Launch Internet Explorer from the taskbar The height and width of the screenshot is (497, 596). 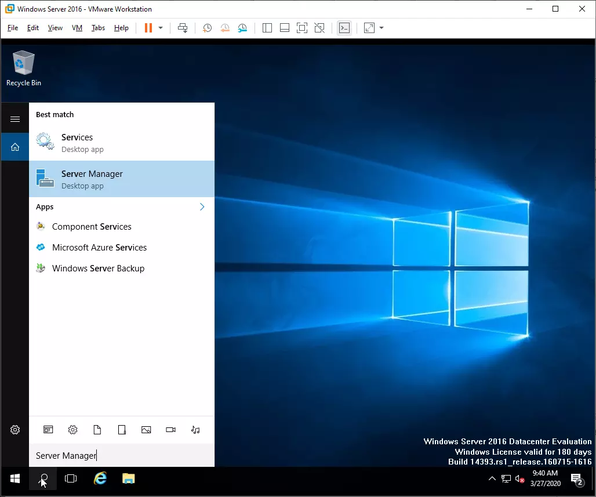[x=100, y=479]
